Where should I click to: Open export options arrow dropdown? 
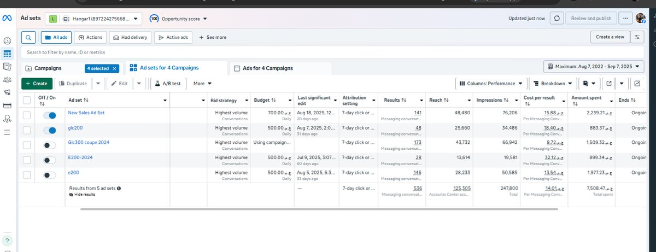(622, 84)
